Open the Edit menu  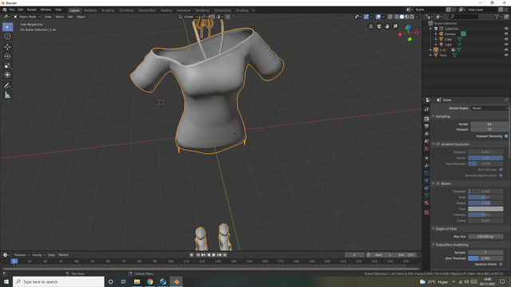21,10
